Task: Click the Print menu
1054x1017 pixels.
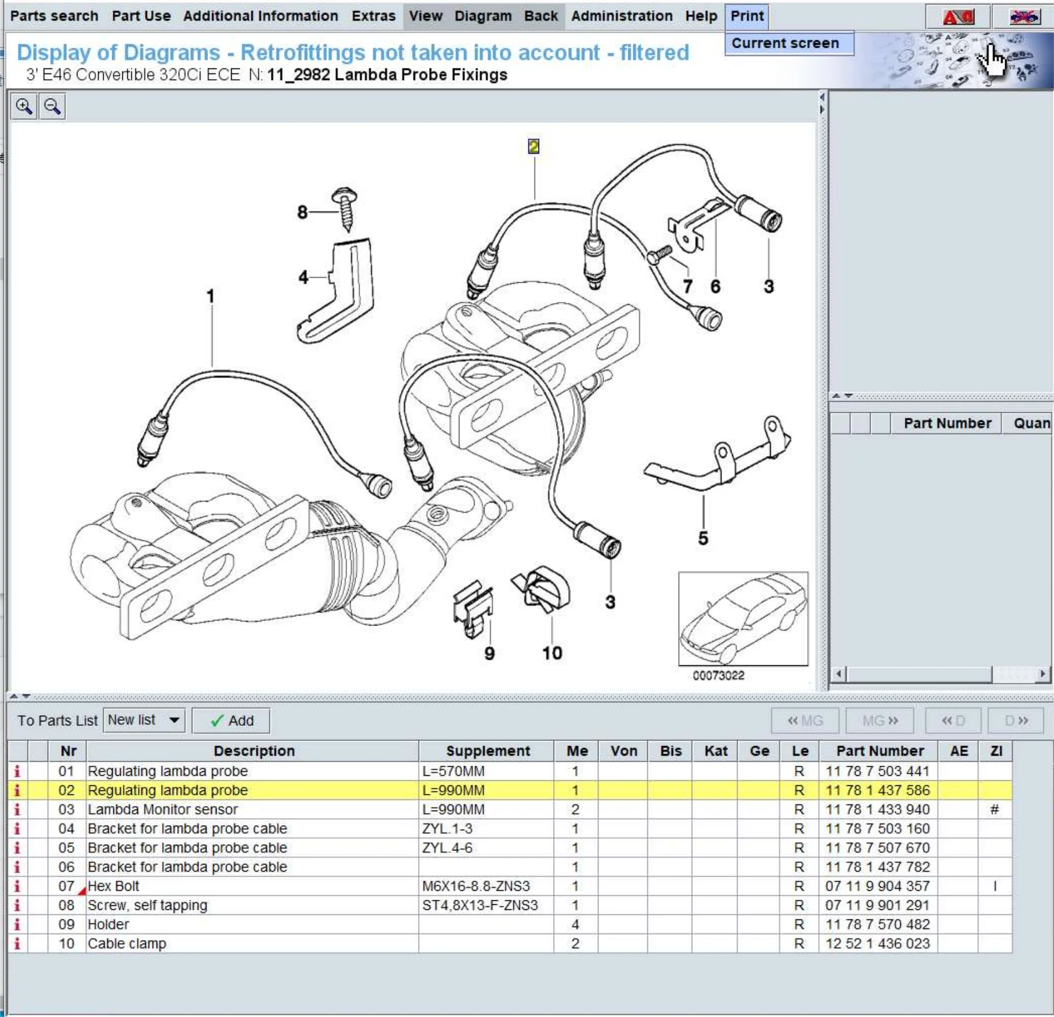Action: 747,16
